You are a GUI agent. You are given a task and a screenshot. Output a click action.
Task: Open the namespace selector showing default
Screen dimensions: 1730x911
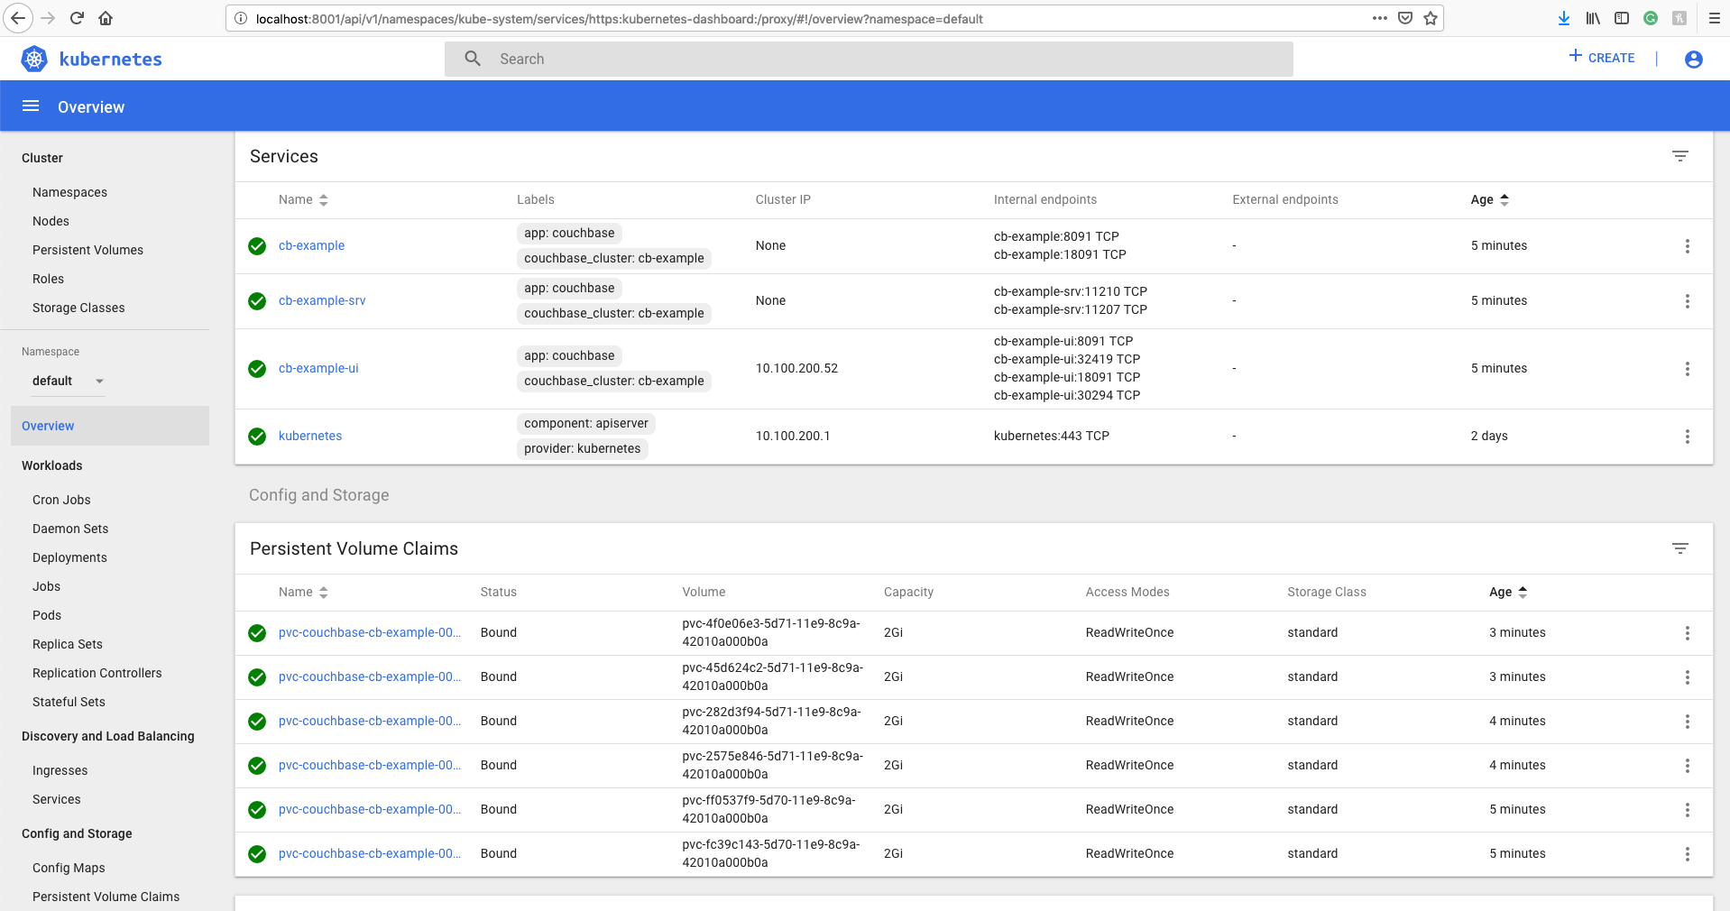(x=68, y=381)
